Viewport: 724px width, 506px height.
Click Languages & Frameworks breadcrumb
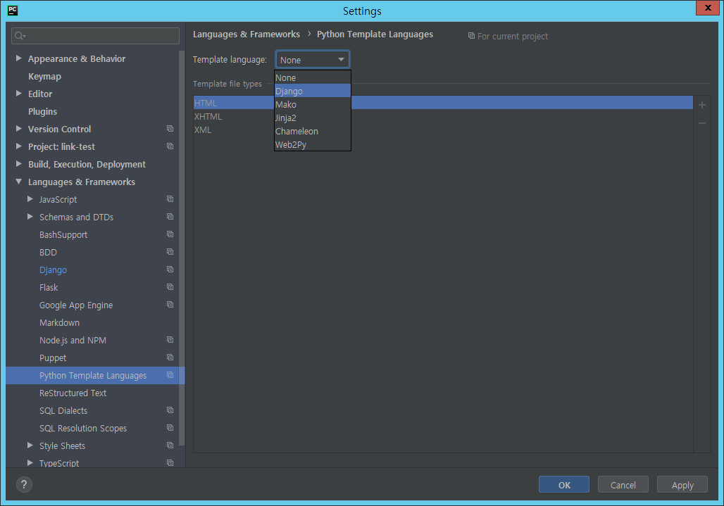click(246, 34)
